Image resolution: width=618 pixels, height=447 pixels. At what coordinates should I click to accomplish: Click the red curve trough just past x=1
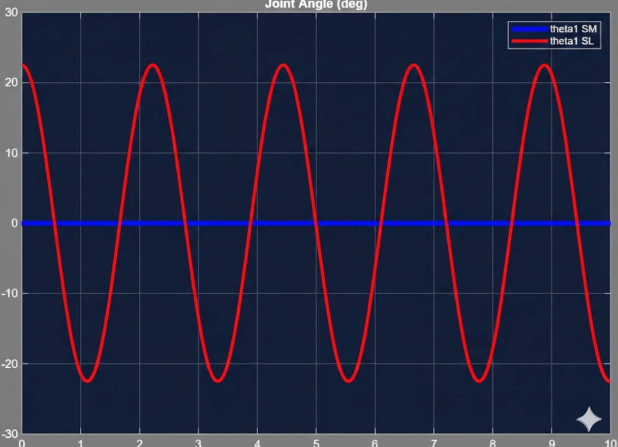(87, 381)
